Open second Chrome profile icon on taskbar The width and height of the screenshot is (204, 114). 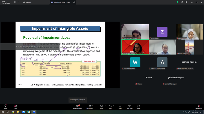tap(29, 112)
